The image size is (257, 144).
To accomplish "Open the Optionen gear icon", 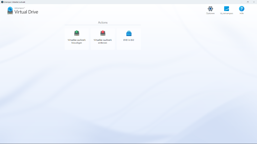I will point(210,9).
